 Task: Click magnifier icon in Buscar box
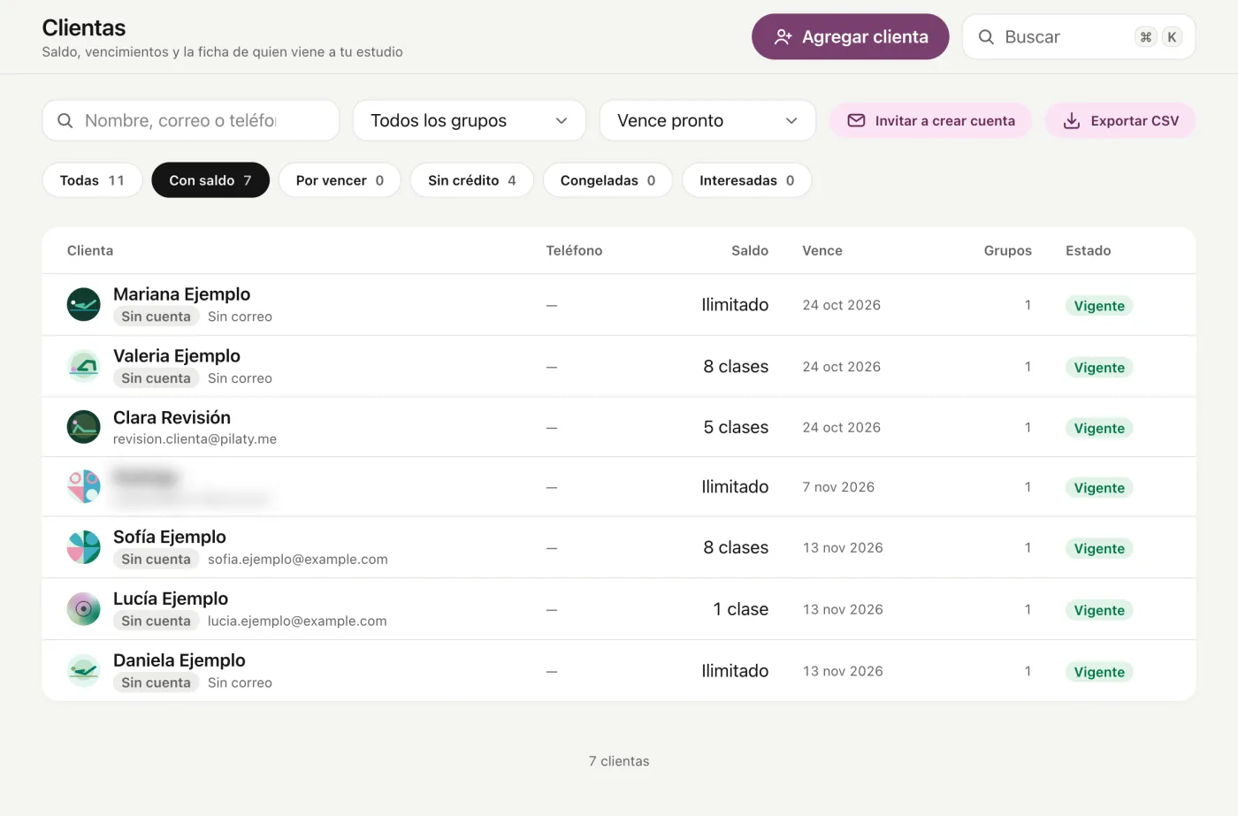(986, 37)
